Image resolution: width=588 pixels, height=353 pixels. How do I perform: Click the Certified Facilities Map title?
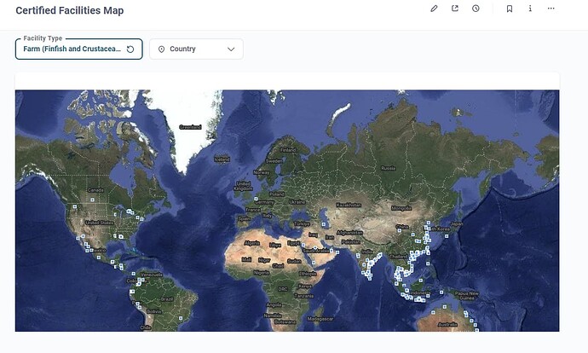tap(69, 11)
